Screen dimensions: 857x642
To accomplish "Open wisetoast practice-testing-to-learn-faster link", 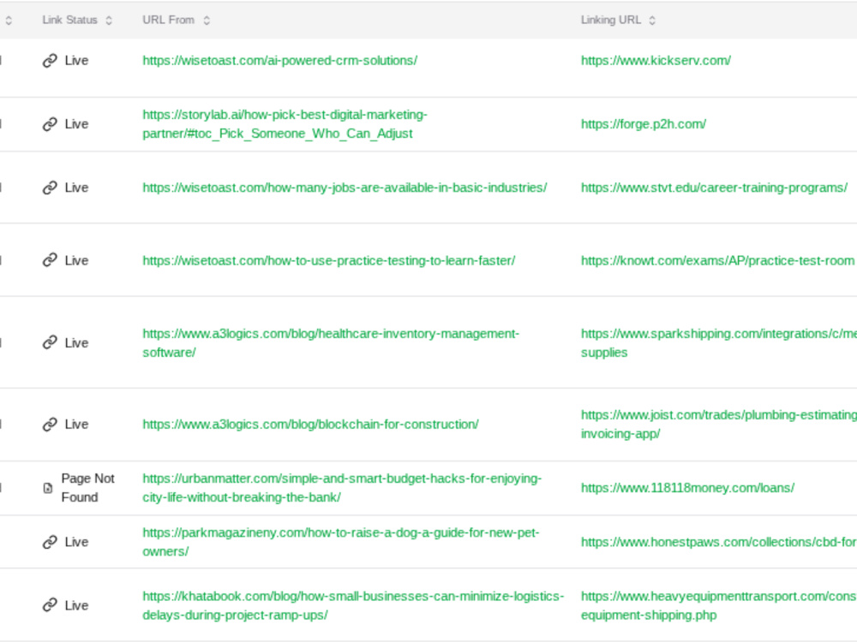I will pos(329,261).
